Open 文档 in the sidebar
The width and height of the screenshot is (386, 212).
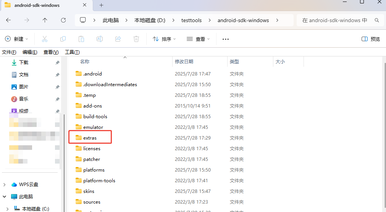point(24,75)
